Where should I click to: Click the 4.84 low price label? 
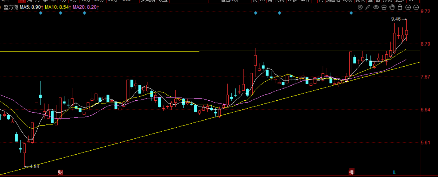pos(34,166)
